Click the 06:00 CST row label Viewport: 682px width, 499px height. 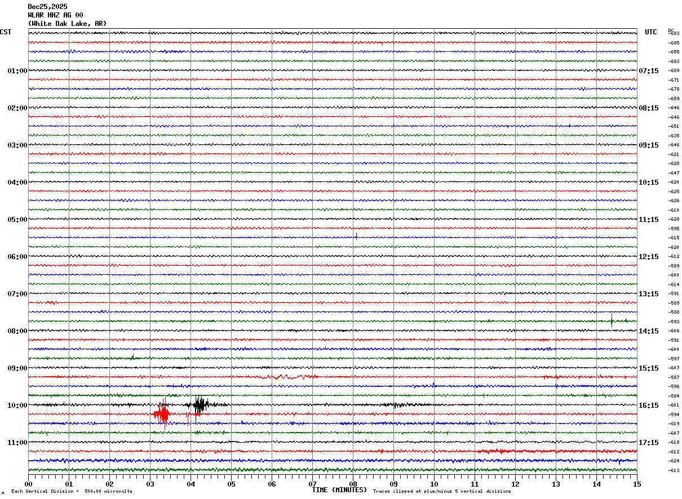point(17,257)
